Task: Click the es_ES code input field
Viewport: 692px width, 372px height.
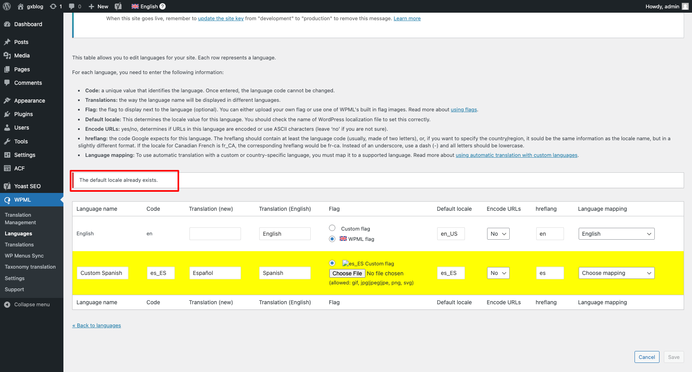Action: coord(161,273)
